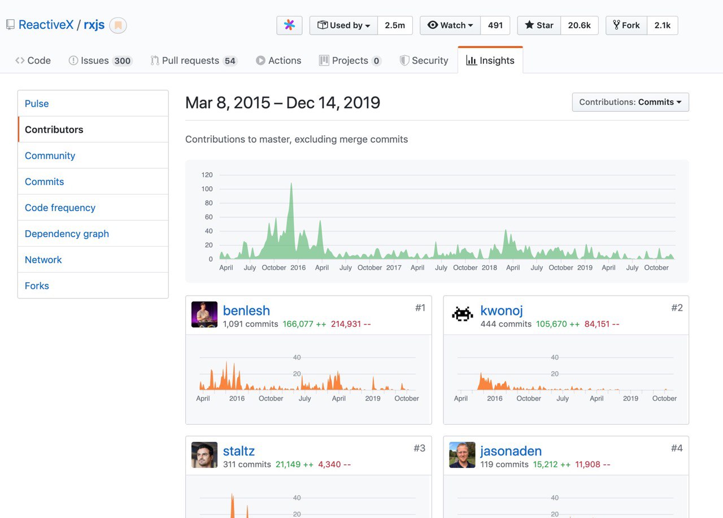Open the ReactiveX organization link

point(46,25)
